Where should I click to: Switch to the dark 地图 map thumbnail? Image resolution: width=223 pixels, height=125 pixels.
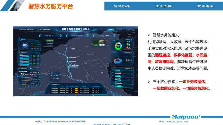tap(96, 43)
